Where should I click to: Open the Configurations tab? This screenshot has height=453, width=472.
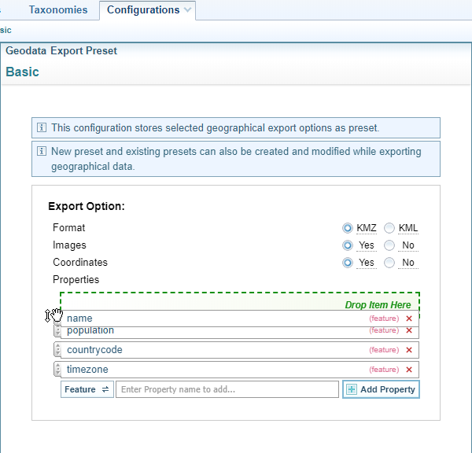(x=142, y=10)
